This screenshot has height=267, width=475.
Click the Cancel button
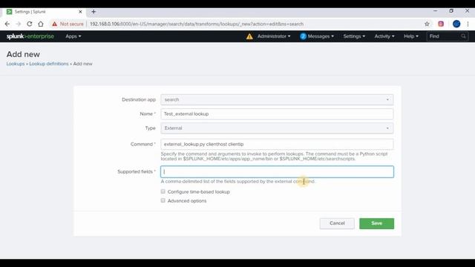(337, 223)
